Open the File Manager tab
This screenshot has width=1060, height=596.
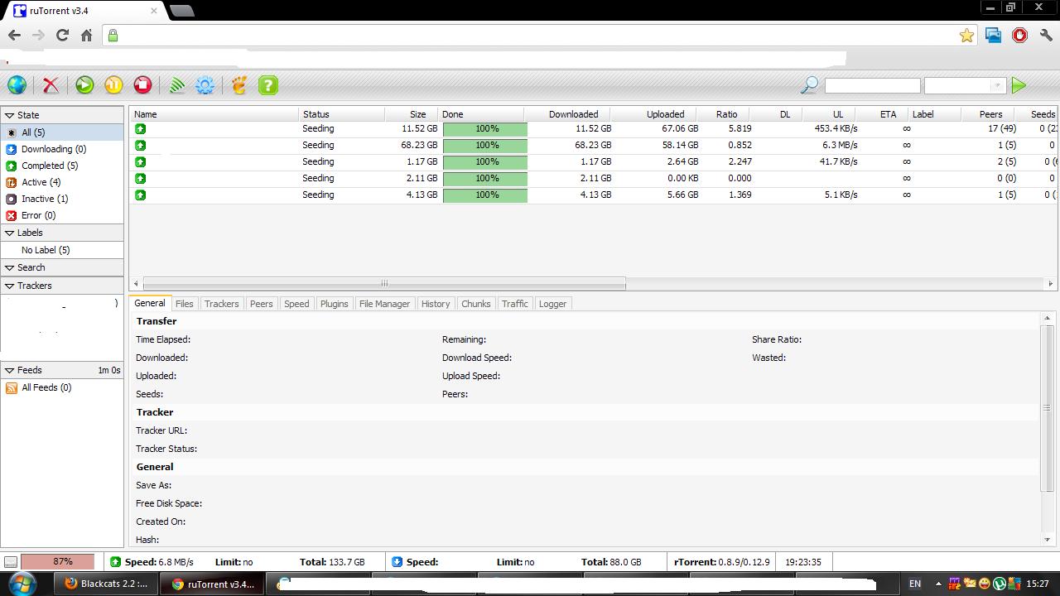click(x=384, y=304)
